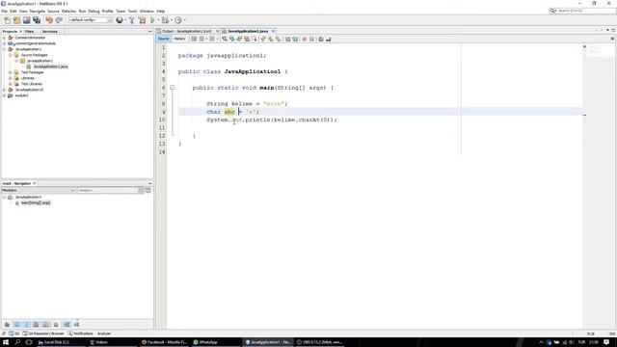Click the "erce" string literal in the code
The height and width of the screenshot is (347, 617).
[x=274, y=103]
